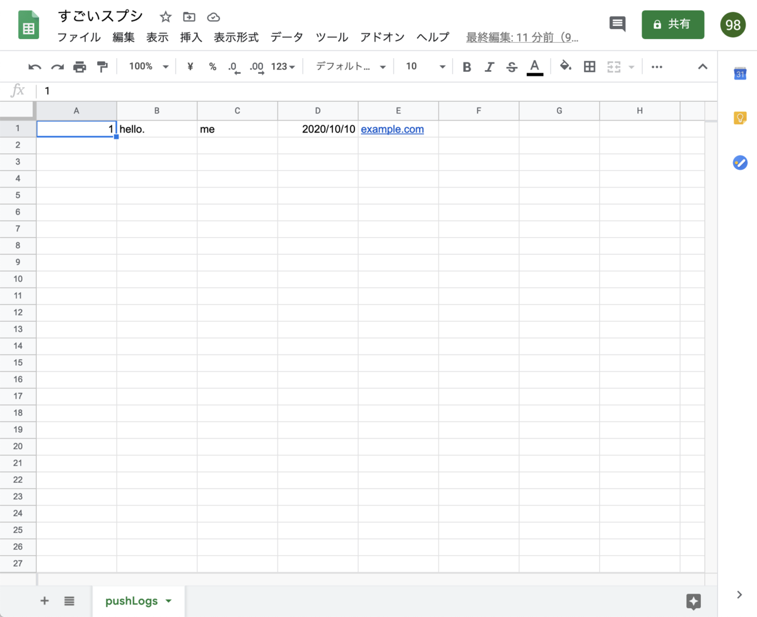Open the データ menu
The width and height of the screenshot is (757, 617).
point(286,37)
